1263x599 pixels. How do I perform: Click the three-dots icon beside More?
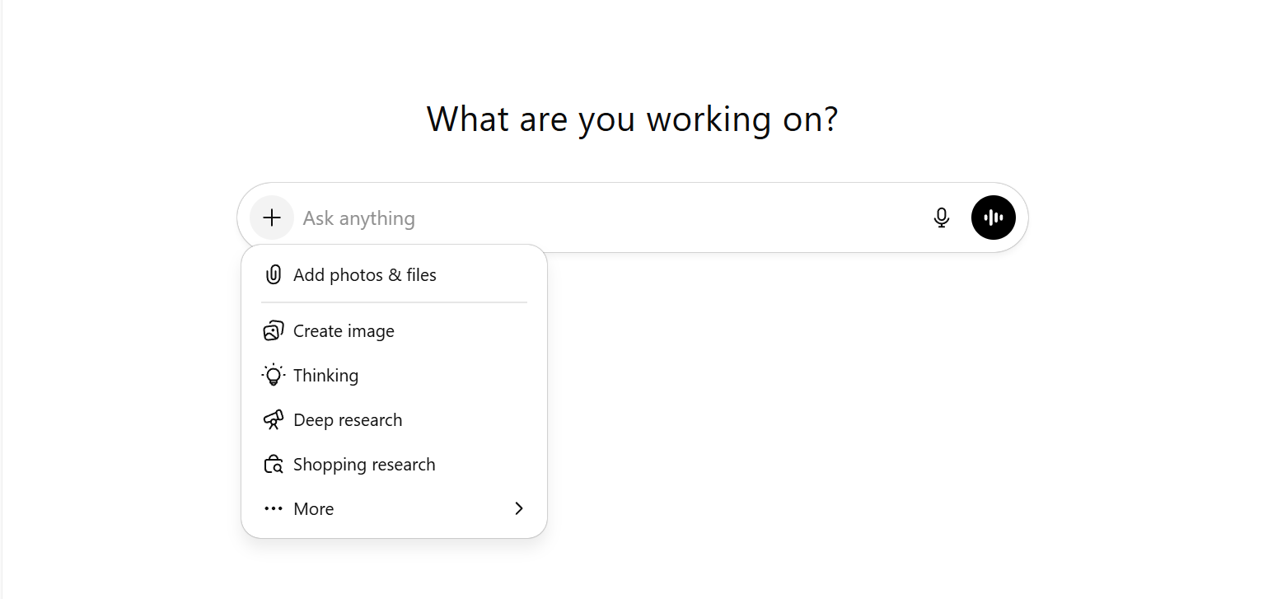click(274, 509)
